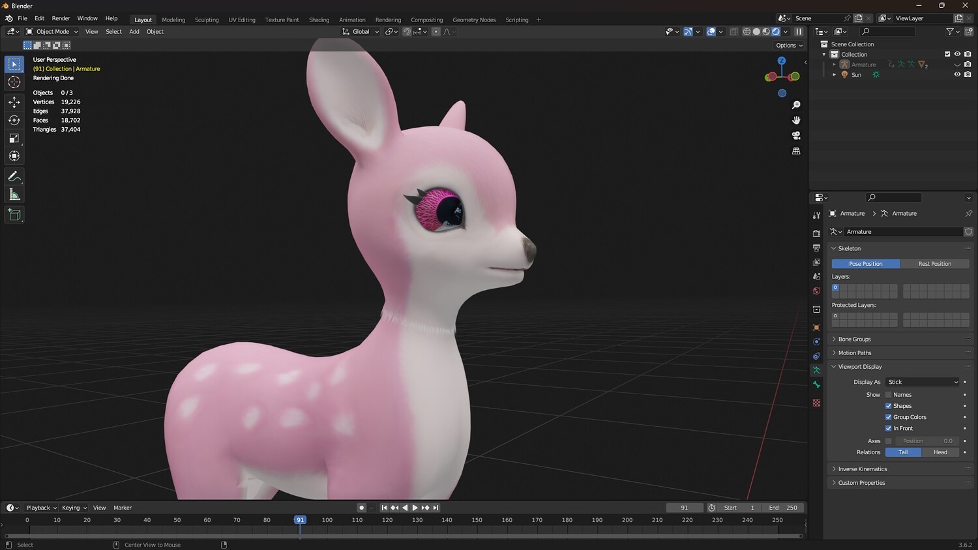Switch perspective/orthographic with grid icon
The width and height of the screenshot is (978, 550).
(796, 151)
